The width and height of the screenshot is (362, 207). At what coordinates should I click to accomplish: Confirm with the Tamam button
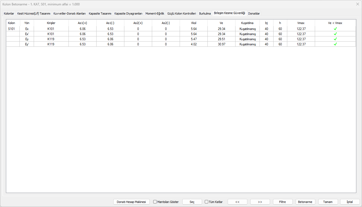click(328, 202)
